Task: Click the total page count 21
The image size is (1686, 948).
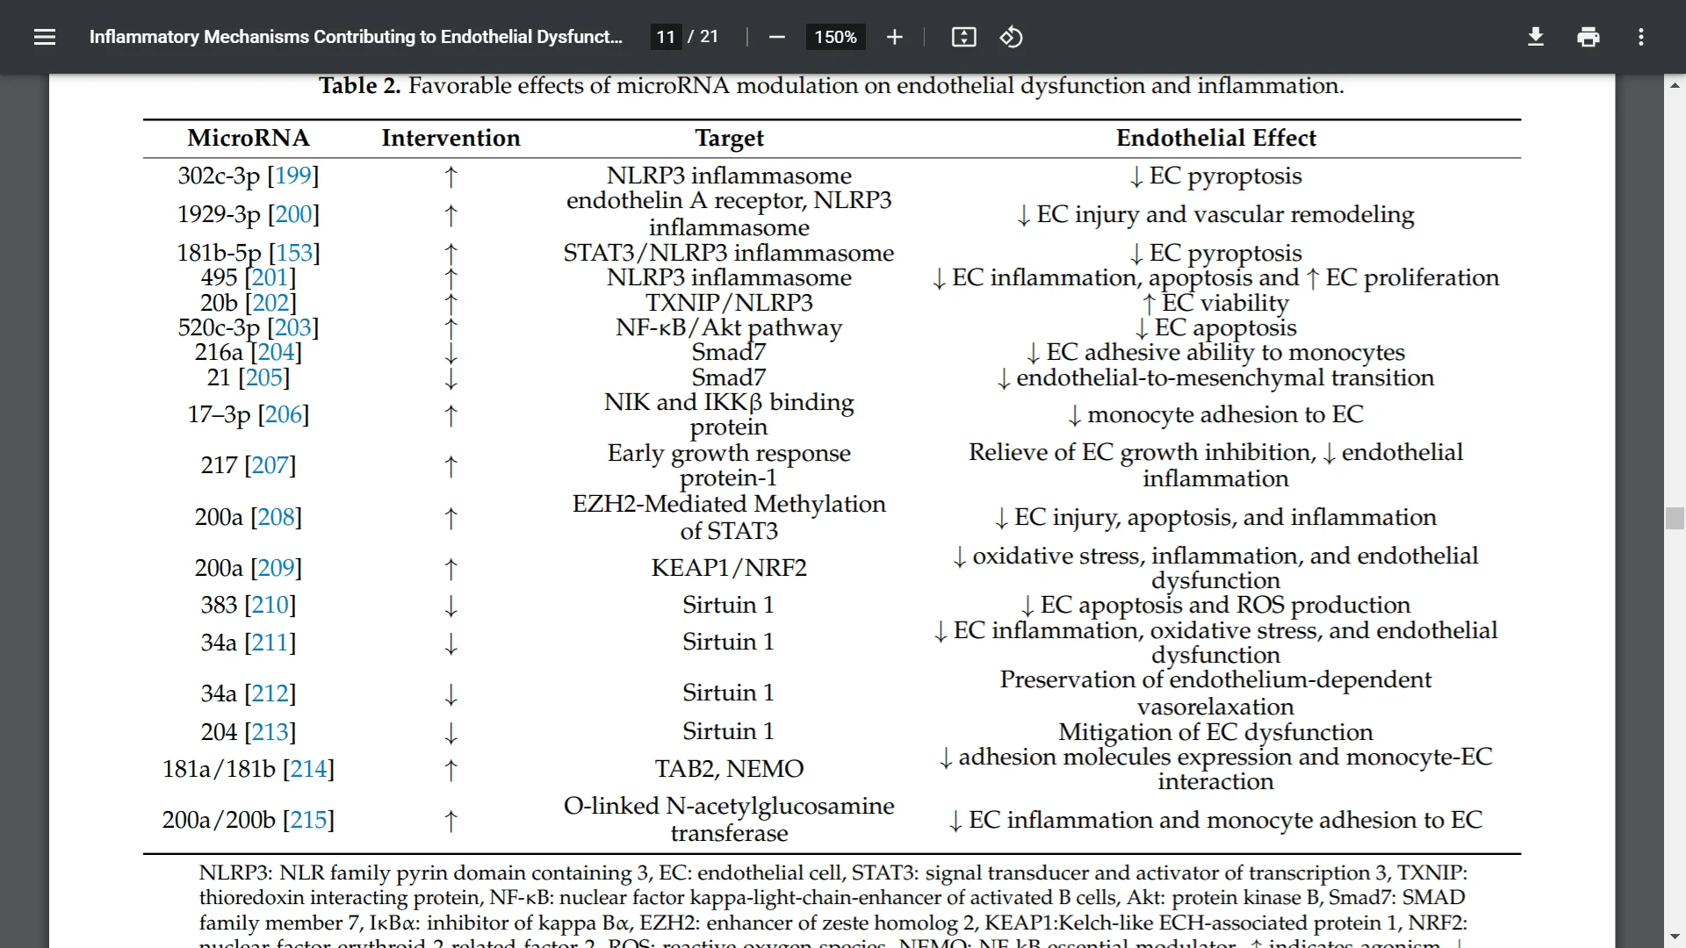Action: [x=709, y=37]
